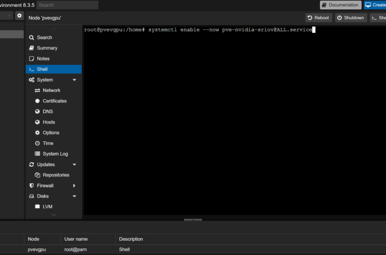This screenshot has width=386, height=255.
Task: Click the Documentation button
Action: click(340, 5)
